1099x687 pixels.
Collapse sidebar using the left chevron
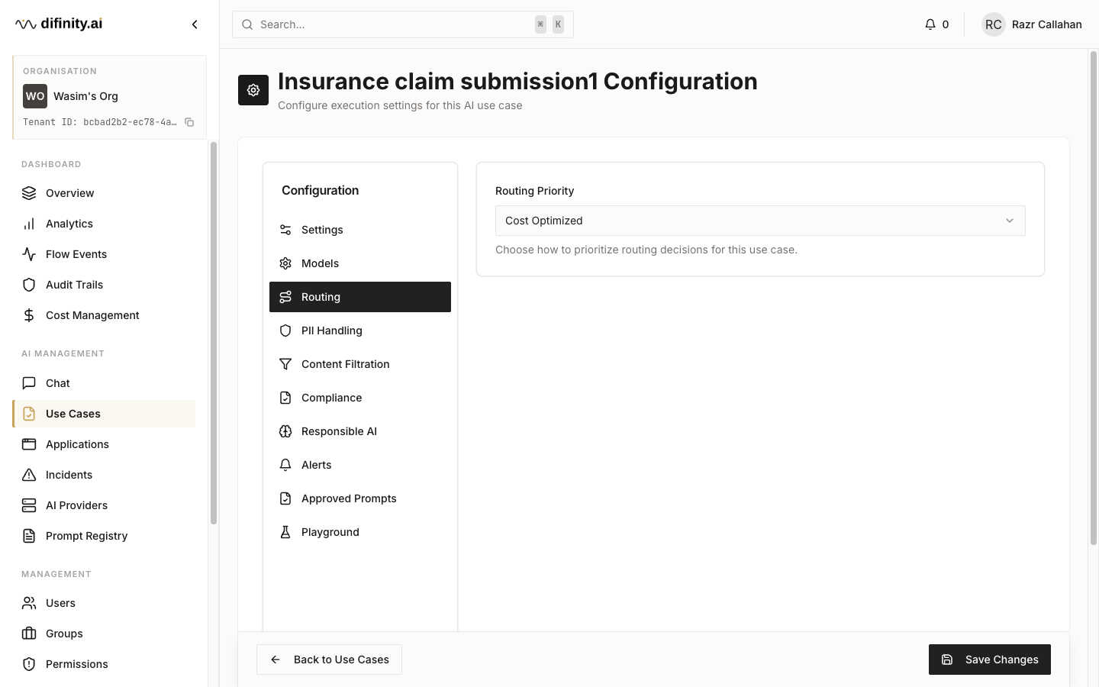pos(195,24)
